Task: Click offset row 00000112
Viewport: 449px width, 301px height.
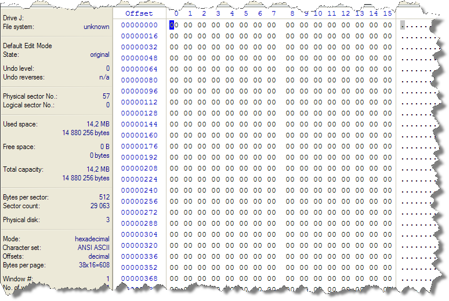Action: click(x=139, y=102)
